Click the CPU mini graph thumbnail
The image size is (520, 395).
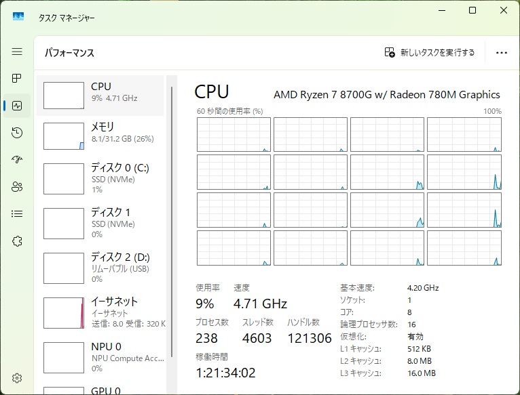coord(64,96)
